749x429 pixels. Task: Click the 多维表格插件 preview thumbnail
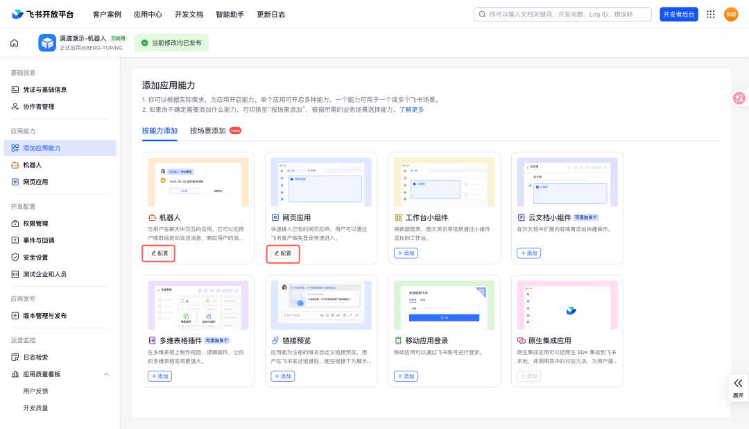click(x=198, y=305)
